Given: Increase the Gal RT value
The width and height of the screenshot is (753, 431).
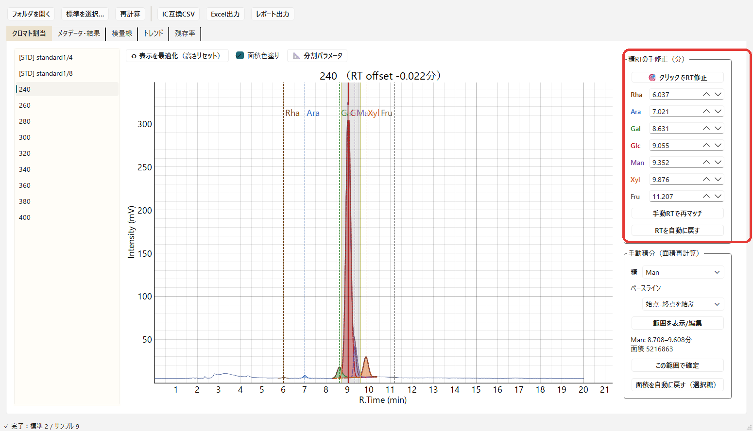Looking at the screenshot, I should coord(706,129).
